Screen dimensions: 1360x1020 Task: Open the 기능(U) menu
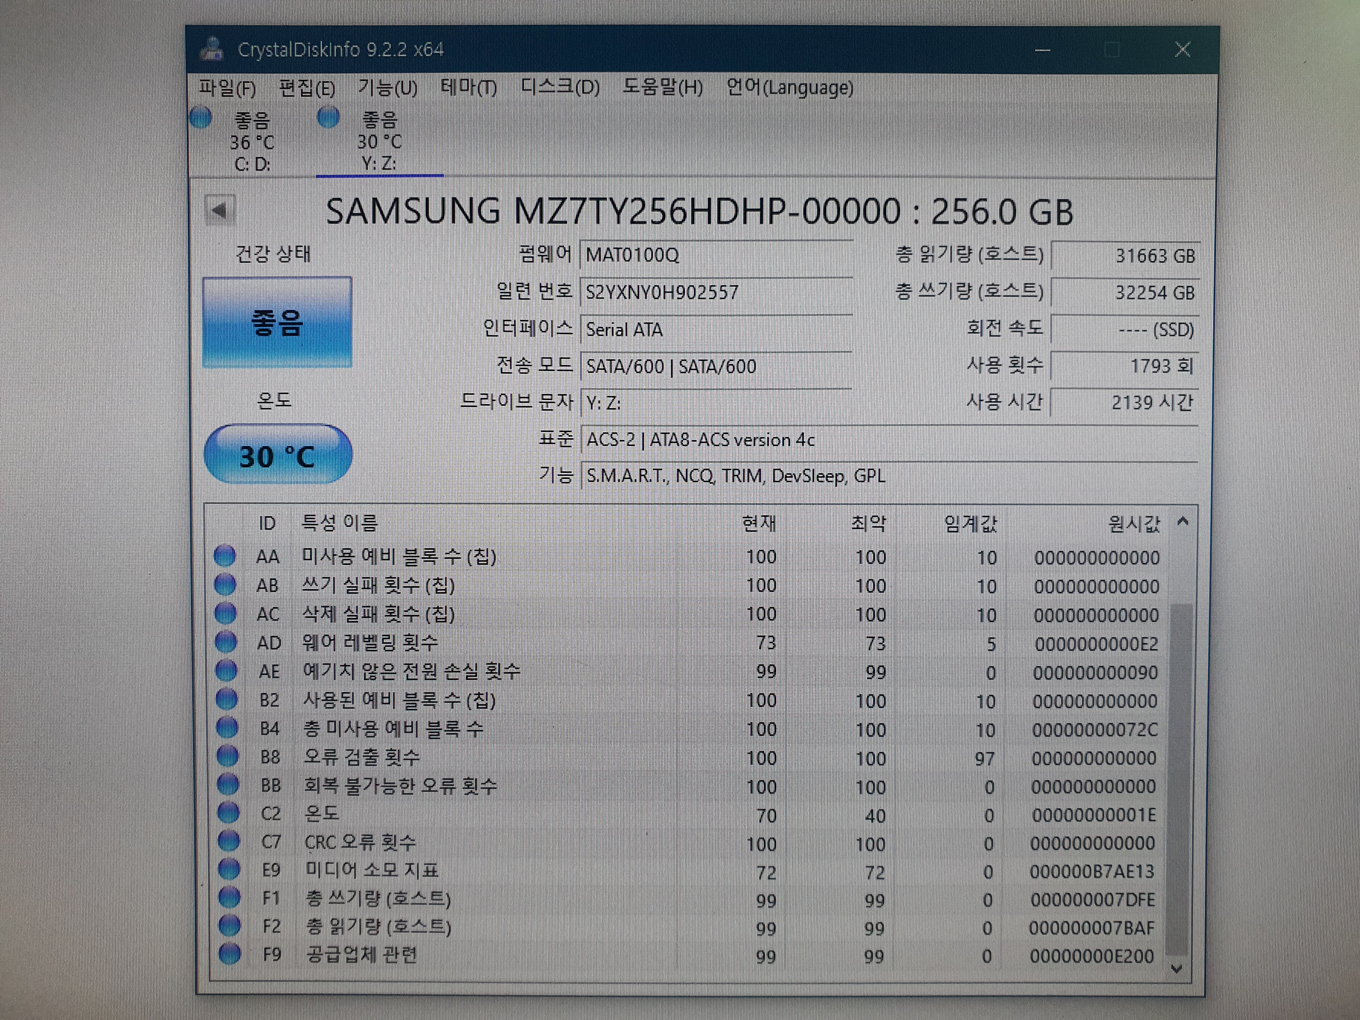click(388, 88)
